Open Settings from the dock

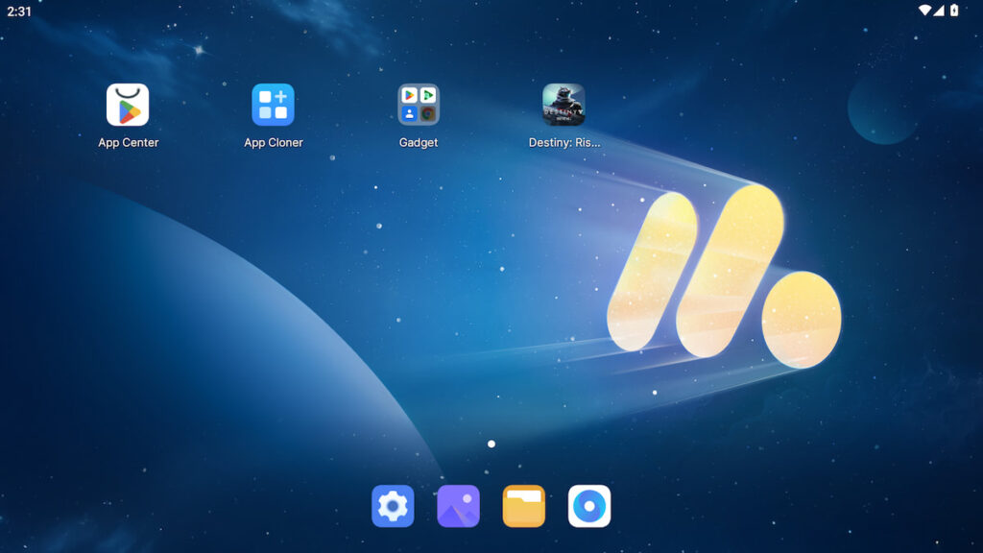pos(391,506)
